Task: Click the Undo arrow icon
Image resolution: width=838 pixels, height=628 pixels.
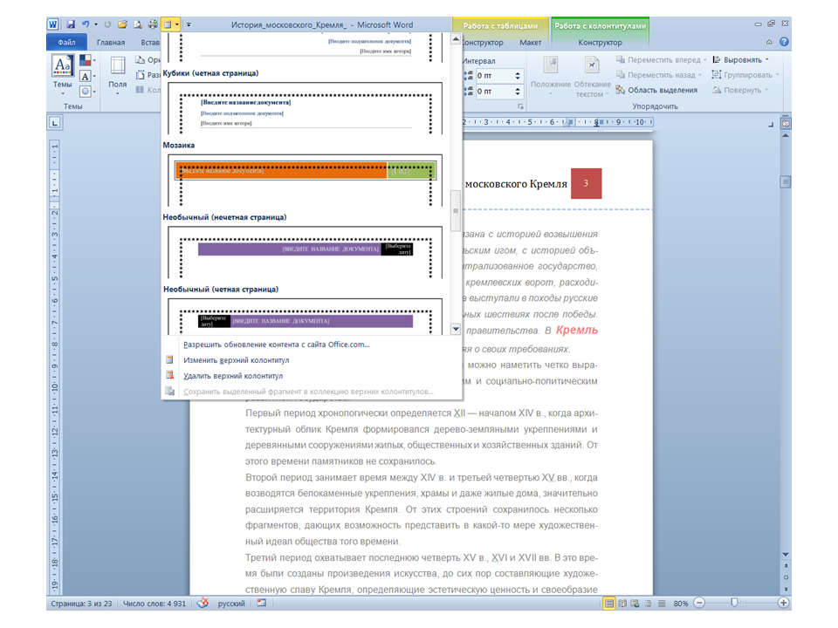Action: (x=86, y=24)
